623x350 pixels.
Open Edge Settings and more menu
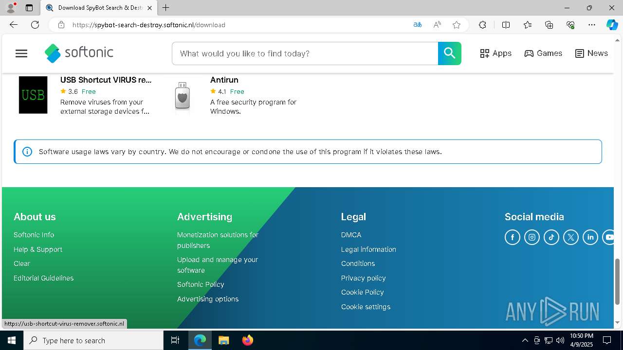coord(592,25)
